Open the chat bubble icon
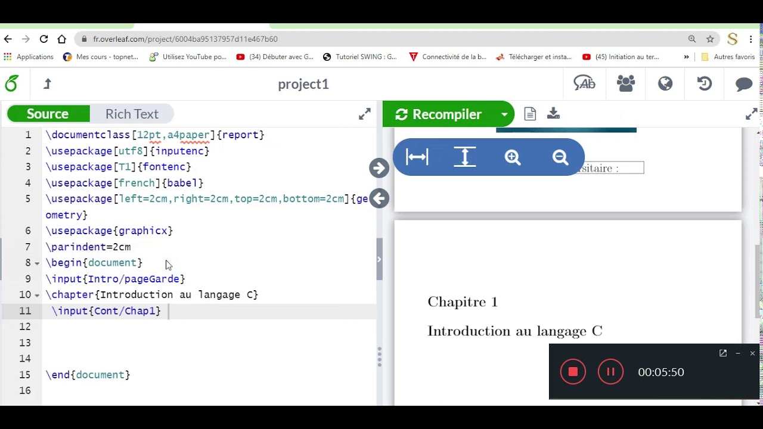 pos(744,84)
